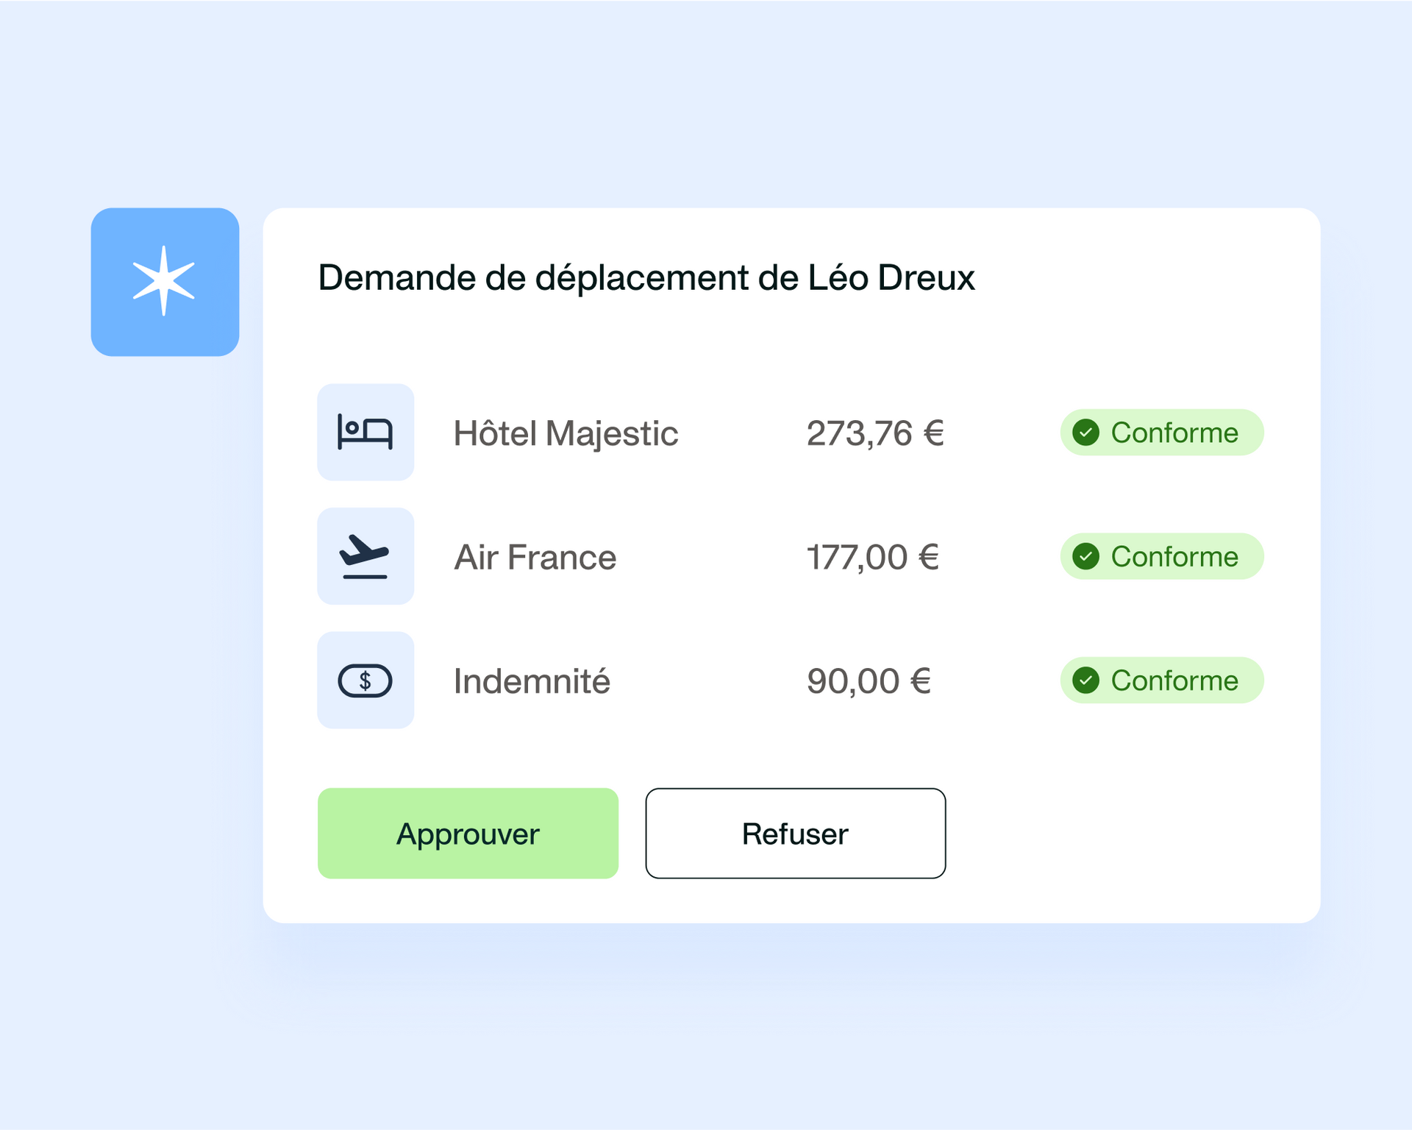Click the title "Demande de déplacement de Léo Dreux"
The width and height of the screenshot is (1412, 1130).
tap(646, 278)
